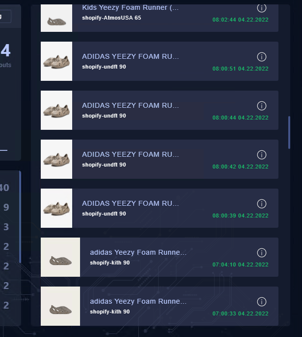Screen dimensions: 302x337
Task: Select timestamp 08:00:42 04.22.2022
Action: pos(241,167)
